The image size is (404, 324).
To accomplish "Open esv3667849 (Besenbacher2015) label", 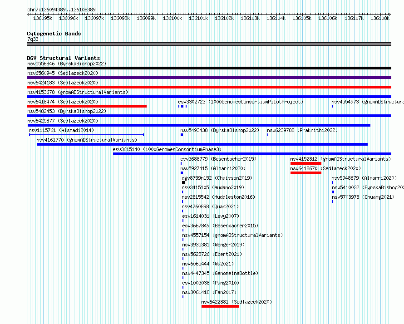I will tap(220, 226).
